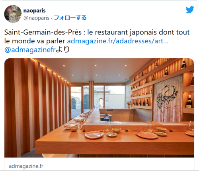Click the wine bottle on lower right shelf
This screenshot has width=199, height=171.
click(189, 102)
